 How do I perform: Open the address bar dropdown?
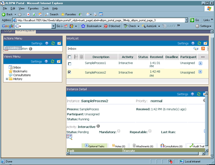186,20
